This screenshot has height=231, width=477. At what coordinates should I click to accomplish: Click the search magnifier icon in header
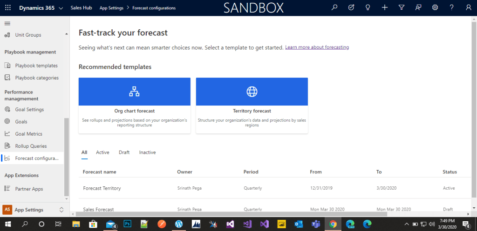pos(334,8)
